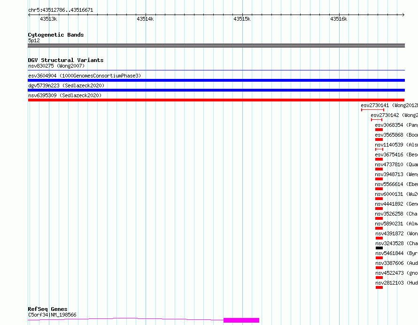
Task: Click the 43516k scale label
Action: point(339,19)
